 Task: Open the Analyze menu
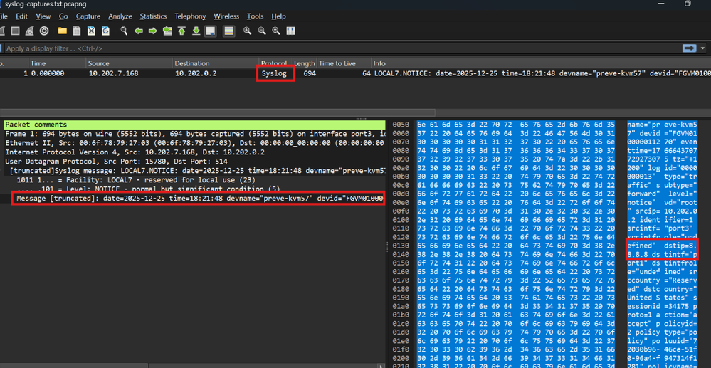tap(120, 16)
